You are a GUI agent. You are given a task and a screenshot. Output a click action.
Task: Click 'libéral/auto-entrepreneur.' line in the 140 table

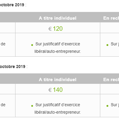tap(58, 112)
